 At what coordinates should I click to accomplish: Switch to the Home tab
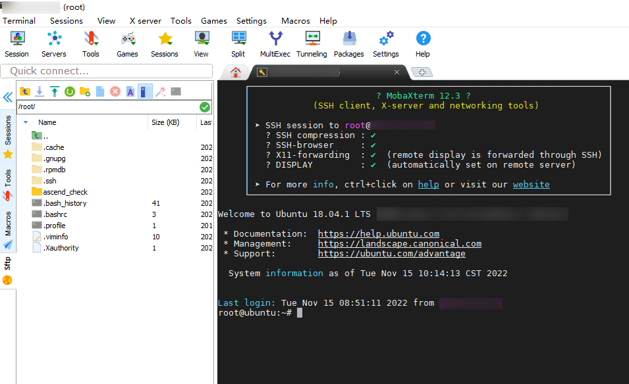(x=236, y=72)
